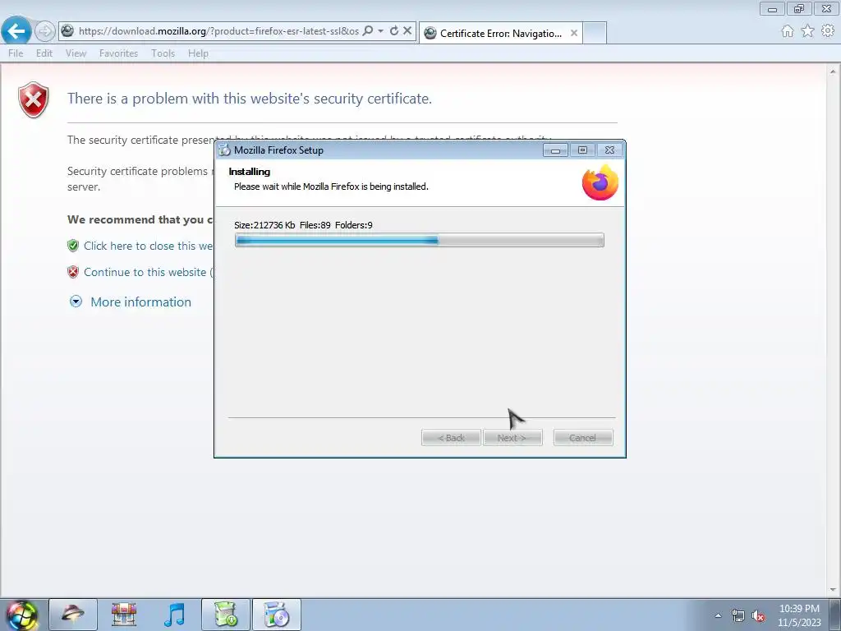Open the Windows Start orb
This screenshot has height=631, width=841.
coord(21,615)
